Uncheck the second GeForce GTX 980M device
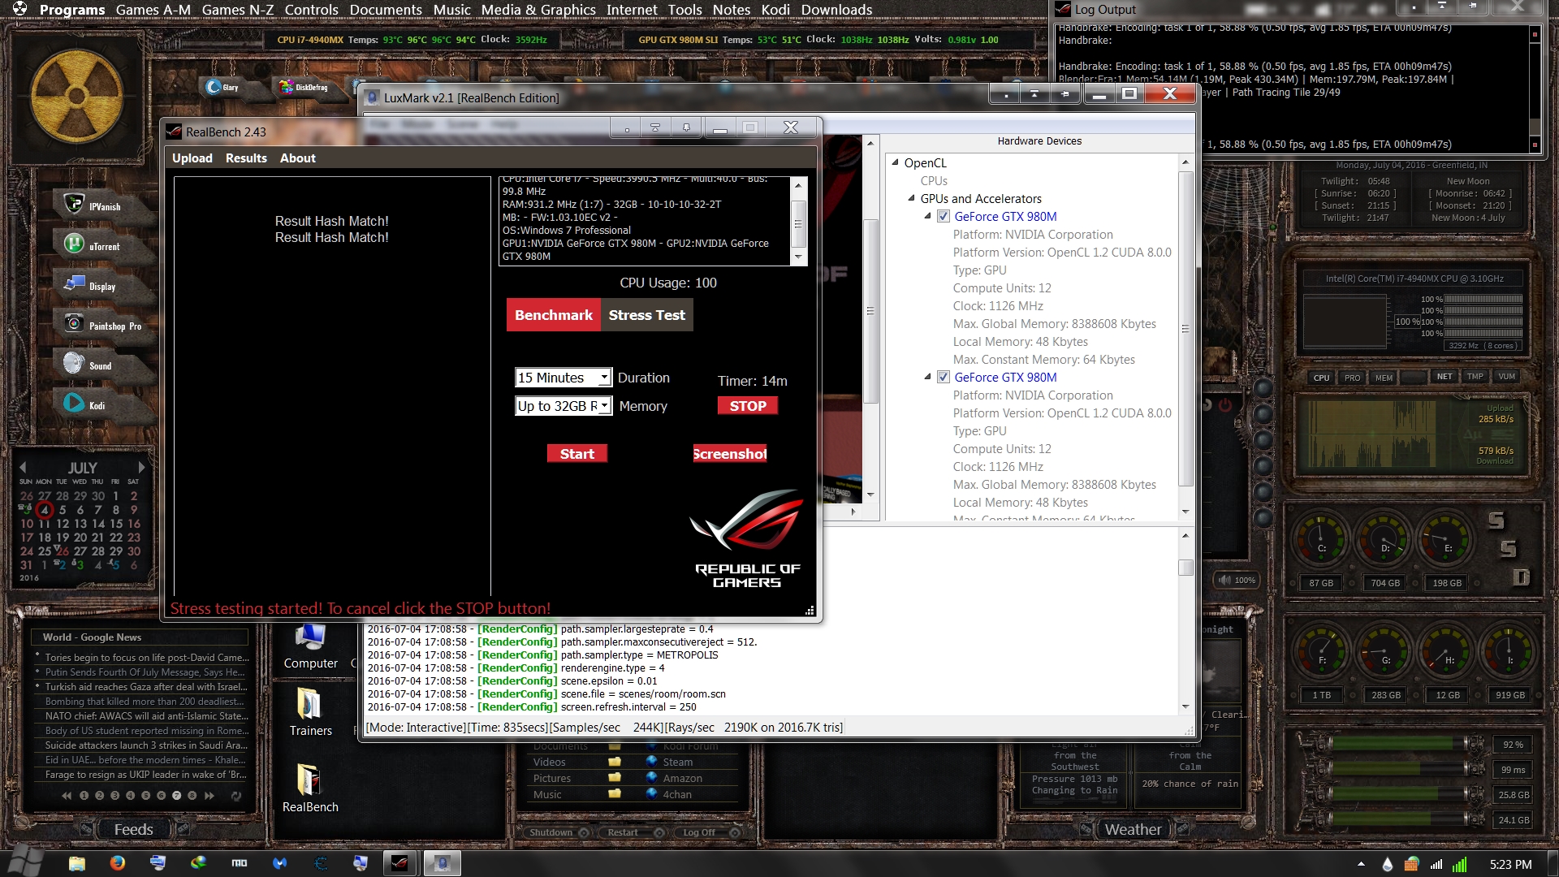Screen dimensions: 1559x877 [x=944, y=377]
